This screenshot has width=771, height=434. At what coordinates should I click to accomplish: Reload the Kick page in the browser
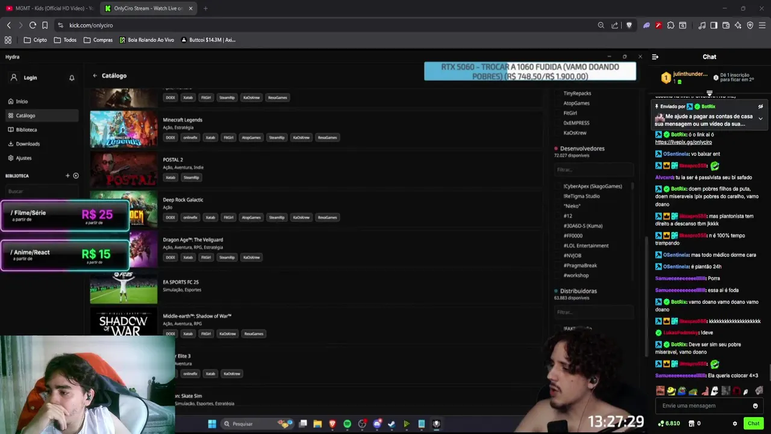[x=33, y=25]
